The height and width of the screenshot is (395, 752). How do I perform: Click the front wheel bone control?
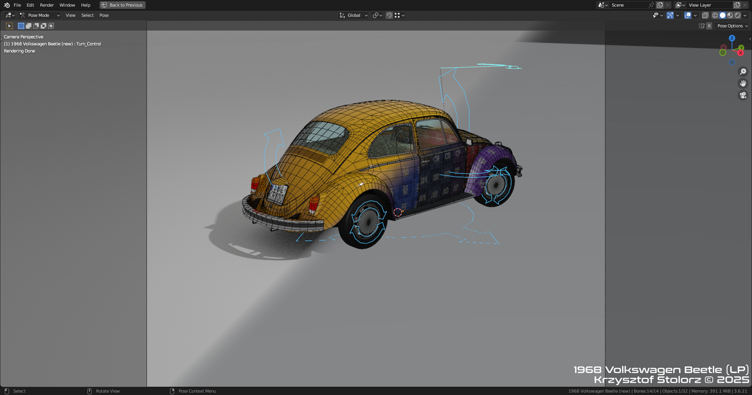point(496,185)
